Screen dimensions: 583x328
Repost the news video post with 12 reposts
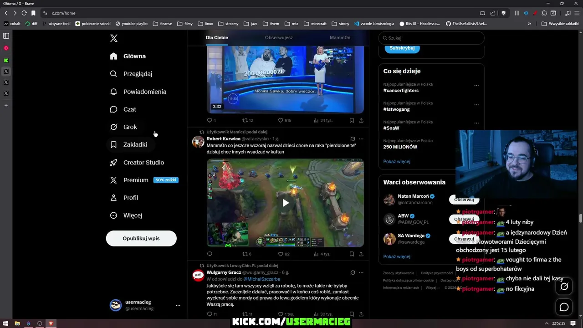[x=247, y=120]
